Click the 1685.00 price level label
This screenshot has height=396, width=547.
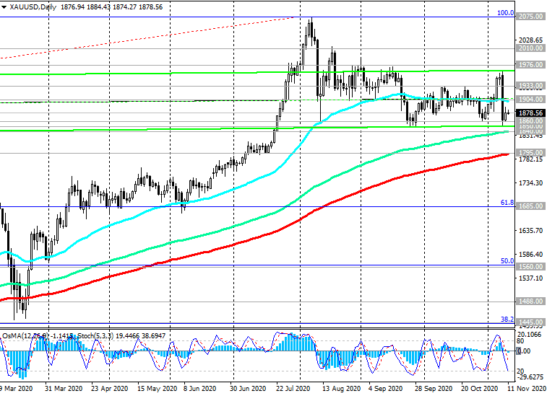pyautogui.click(x=531, y=206)
